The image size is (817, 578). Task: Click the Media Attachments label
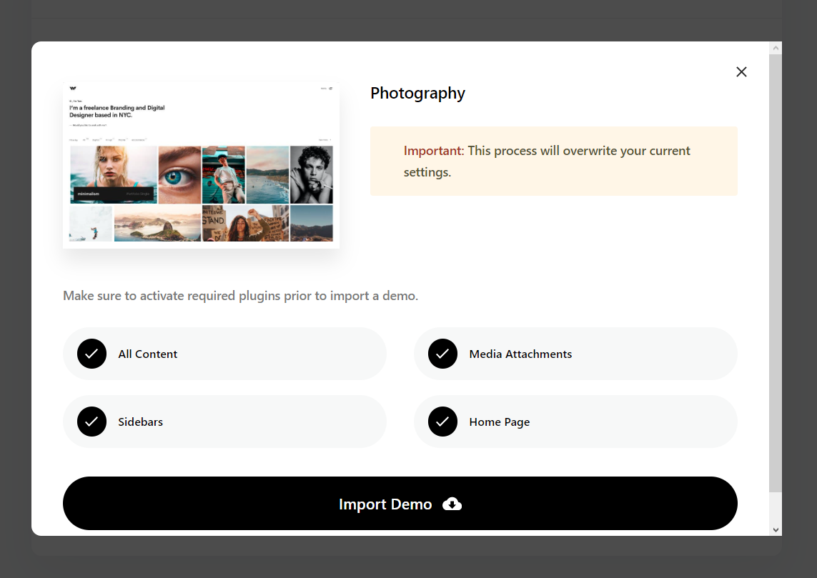click(x=520, y=354)
